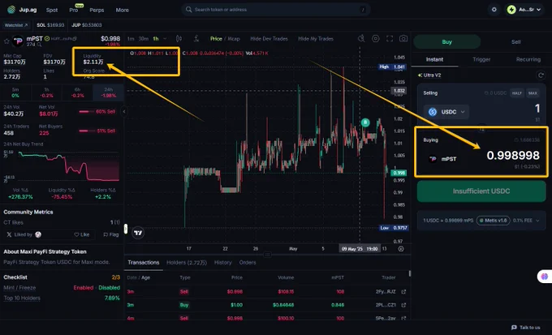552x335 pixels.
Task: Favorite mPST with the star icon
Action: click(x=6, y=41)
